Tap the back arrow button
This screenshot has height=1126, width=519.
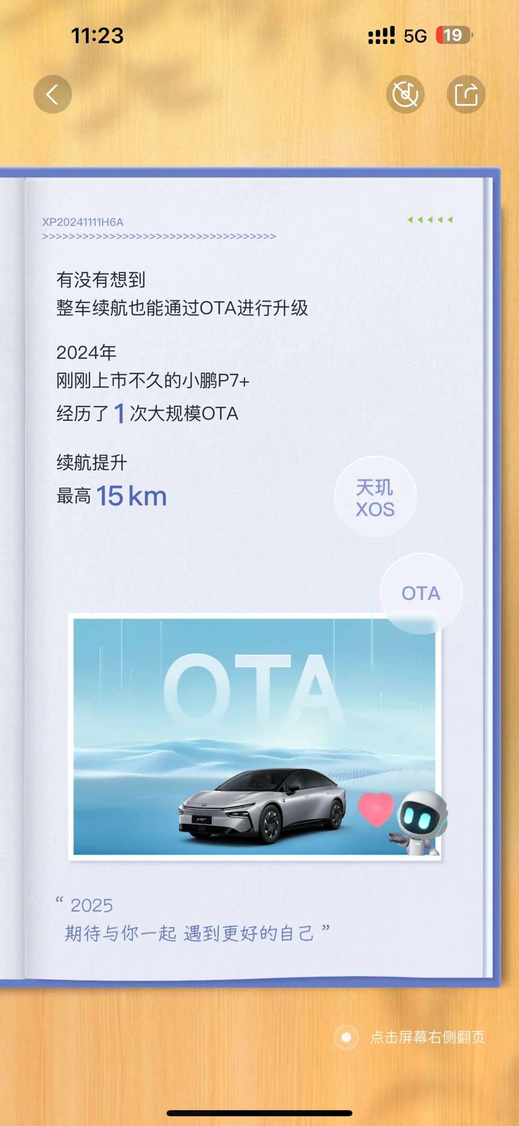point(53,94)
